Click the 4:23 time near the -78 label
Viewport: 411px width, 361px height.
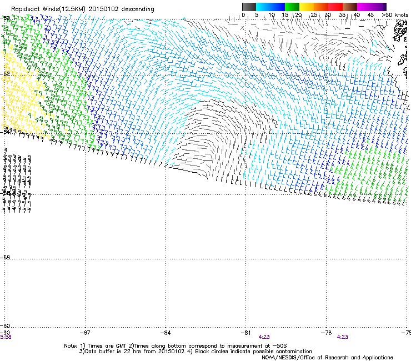pyautogui.click(x=342, y=337)
